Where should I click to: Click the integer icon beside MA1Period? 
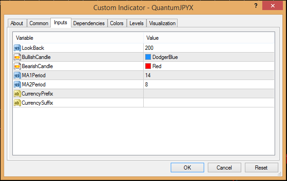[x=17, y=75]
